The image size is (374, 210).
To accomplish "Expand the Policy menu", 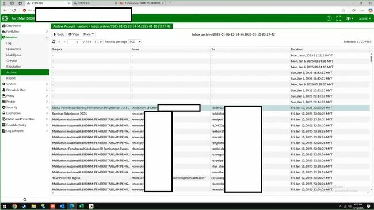I will [25, 96].
